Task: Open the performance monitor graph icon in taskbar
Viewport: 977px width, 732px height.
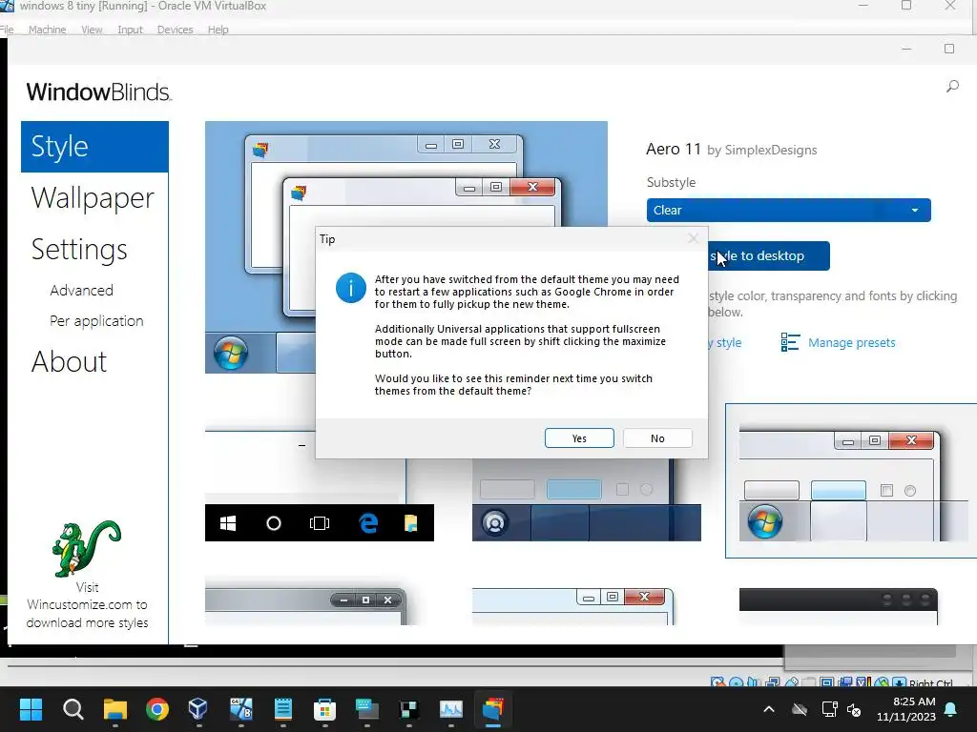Action: 451,709
